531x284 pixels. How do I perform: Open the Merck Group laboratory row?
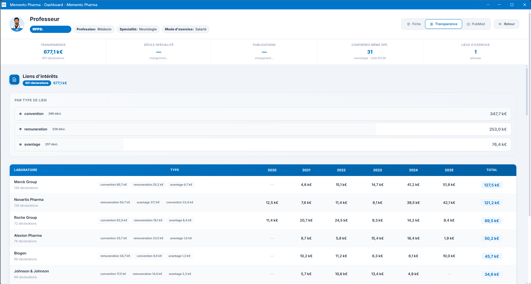pyautogui.click(x=263, y=185)
